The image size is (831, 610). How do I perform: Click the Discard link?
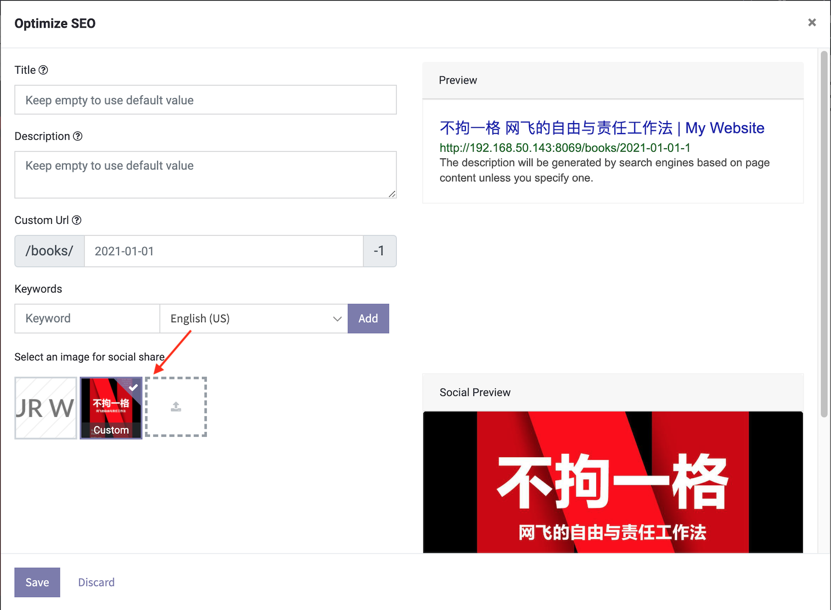click(97, 582)
